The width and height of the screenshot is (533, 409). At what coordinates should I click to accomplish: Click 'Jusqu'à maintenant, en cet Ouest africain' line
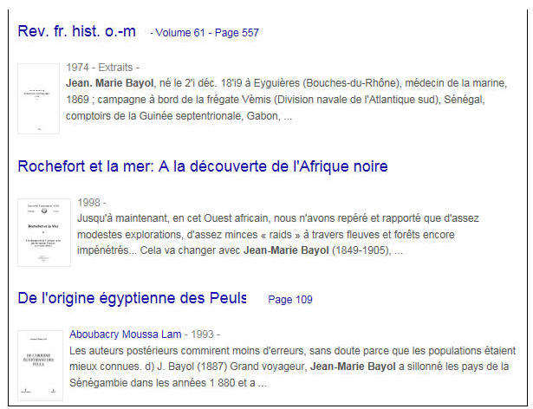coord(278,218)
